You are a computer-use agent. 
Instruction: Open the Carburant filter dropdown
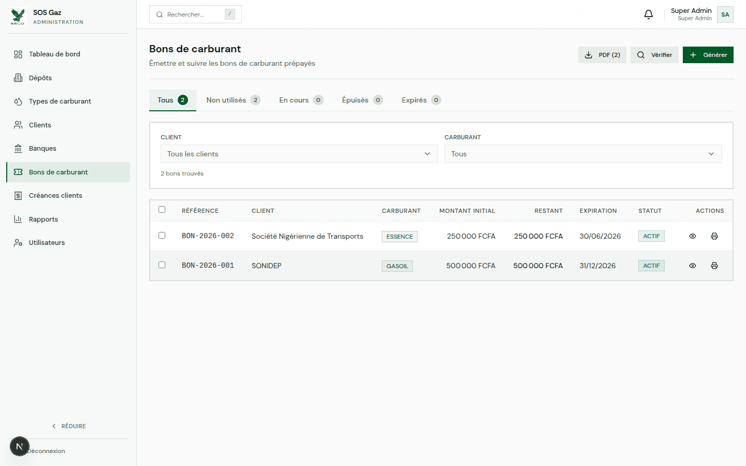pos(583,154)
